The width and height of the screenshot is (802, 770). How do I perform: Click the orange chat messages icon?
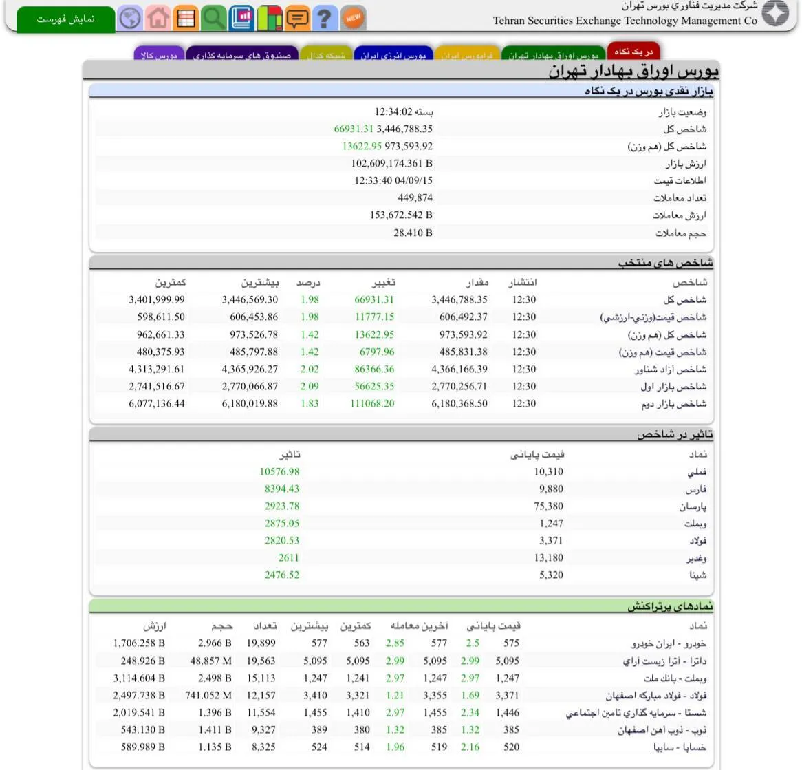(297, 19)
